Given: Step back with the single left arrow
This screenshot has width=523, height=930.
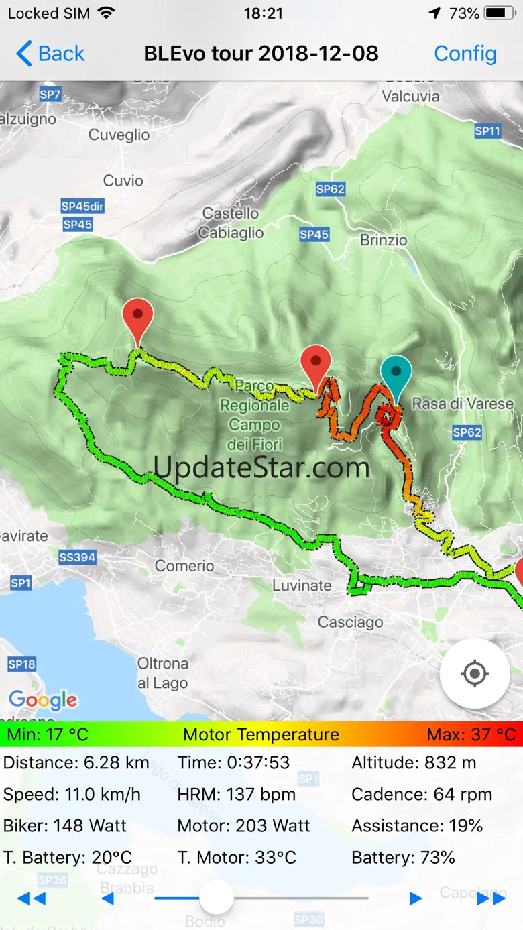Looking at the screenshot, I should click(107, 898).
